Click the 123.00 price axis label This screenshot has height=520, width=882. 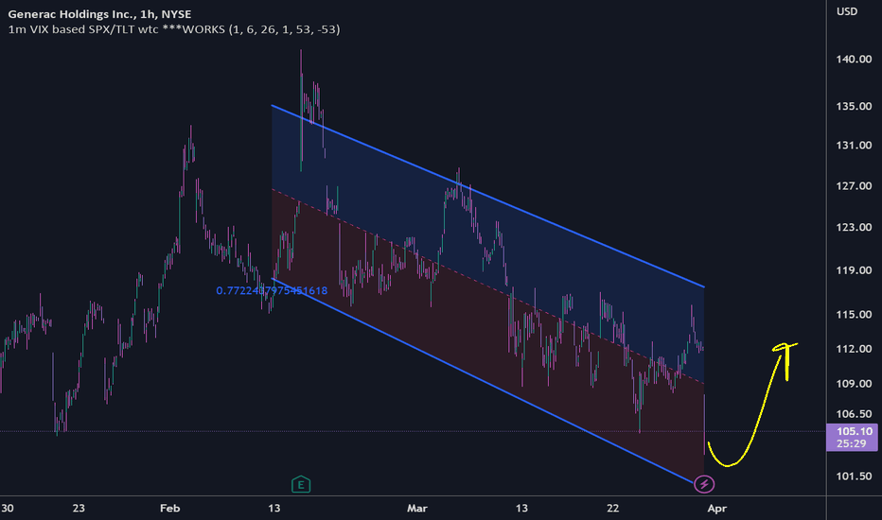click(854, 228)
